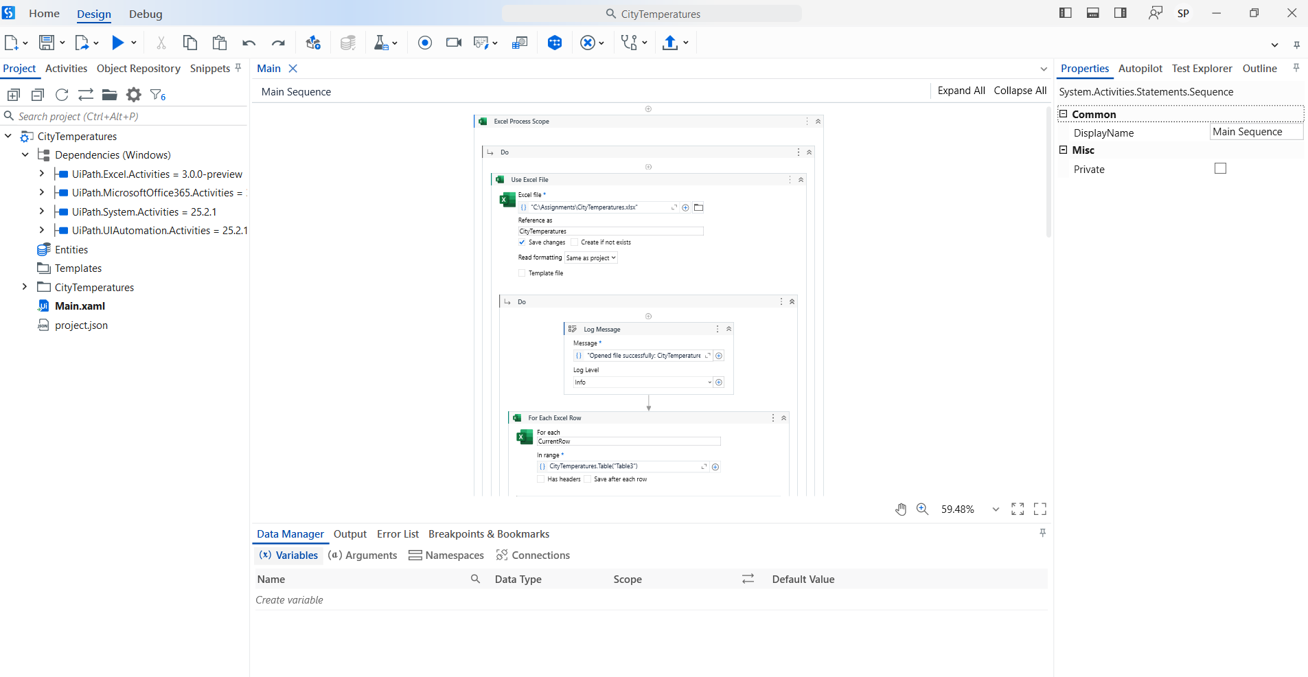Click the Save icon in toolbar
This screenshot has width=1308, height=677.
pos(46,43)
